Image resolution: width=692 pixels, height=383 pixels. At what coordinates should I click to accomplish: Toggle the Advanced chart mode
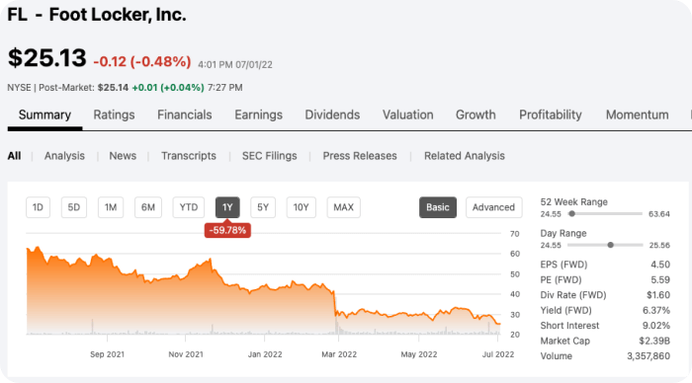click(493, 207)
